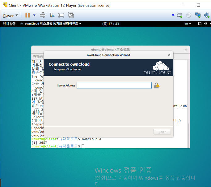Close the ownCloud Connection Wizard dialog
The width and height of the screenshot is (211, 187).
tap(169, 55)
